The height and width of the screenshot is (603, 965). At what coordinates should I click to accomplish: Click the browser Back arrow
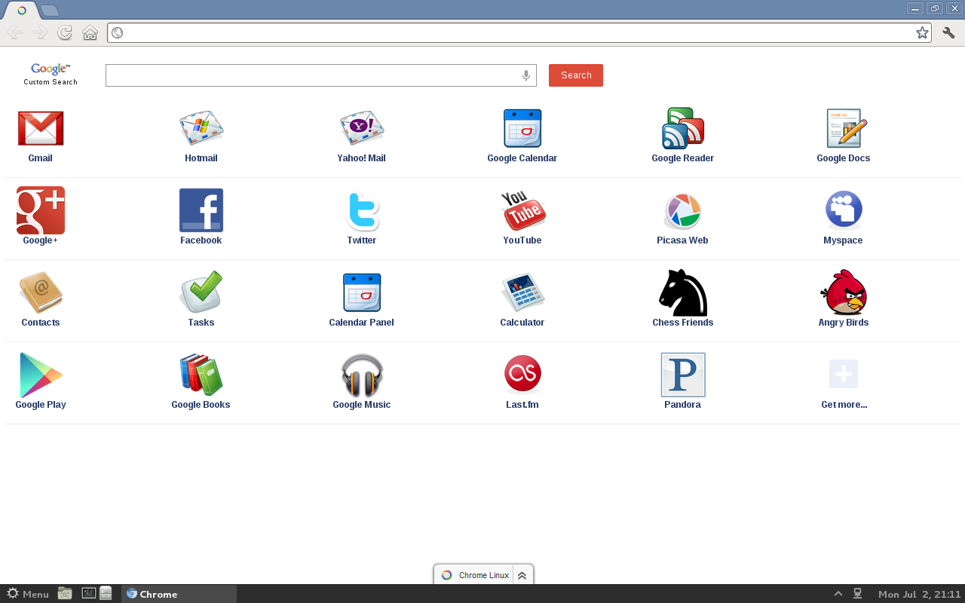14,32
